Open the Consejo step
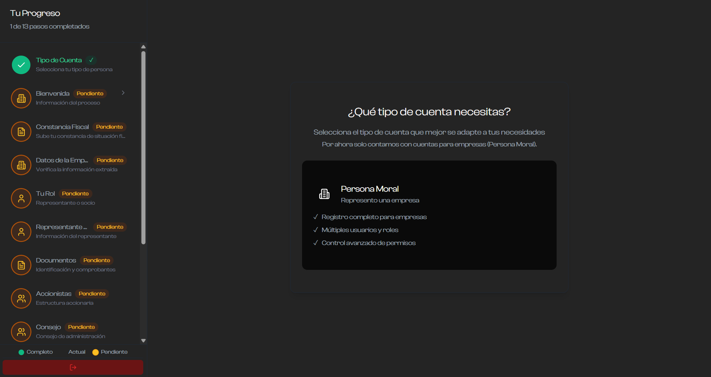The height and width of the screenshot is (377, 711). tap(70, 332)
